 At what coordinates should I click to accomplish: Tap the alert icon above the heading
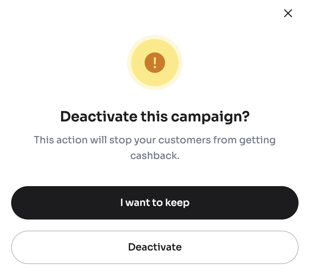click(154, 63)
